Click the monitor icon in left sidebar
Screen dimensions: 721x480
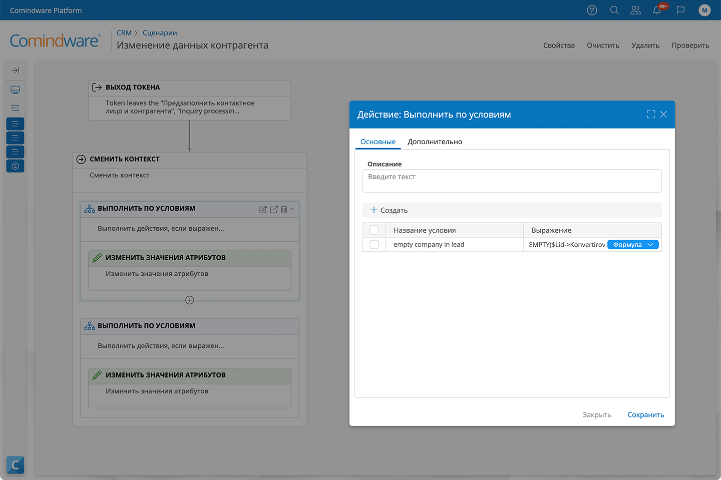15,90
